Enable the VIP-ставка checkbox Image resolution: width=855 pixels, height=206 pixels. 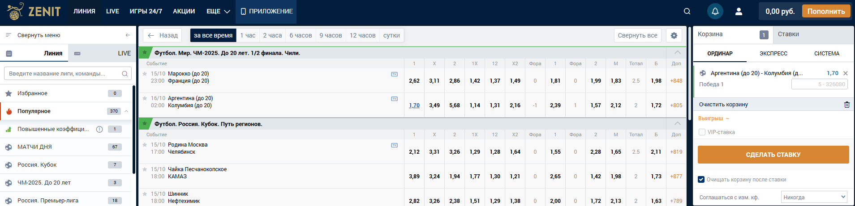point(702,132)
